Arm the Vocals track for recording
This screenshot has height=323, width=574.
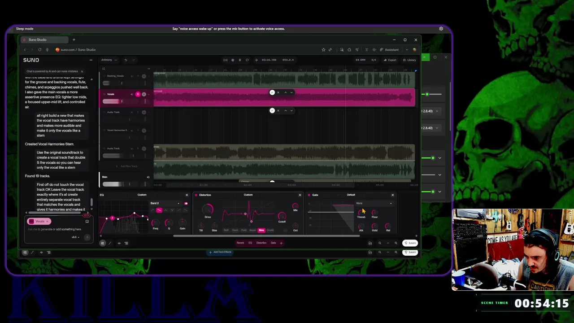[143, 94]
